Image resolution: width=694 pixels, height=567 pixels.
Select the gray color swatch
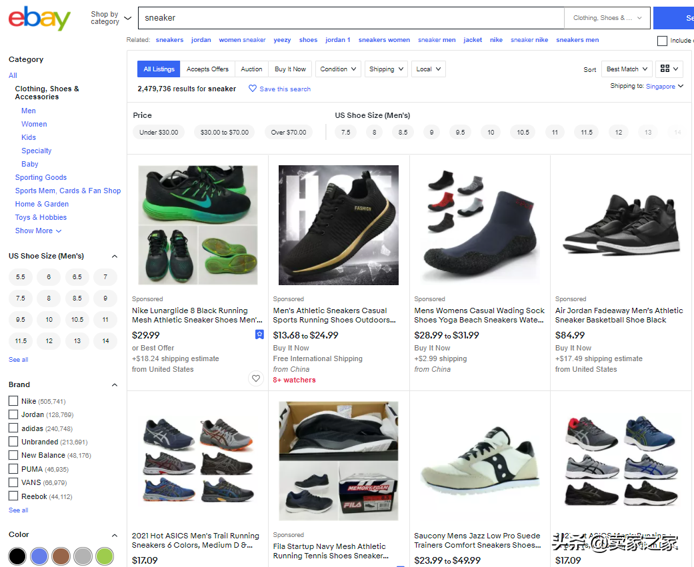point(83,556)
